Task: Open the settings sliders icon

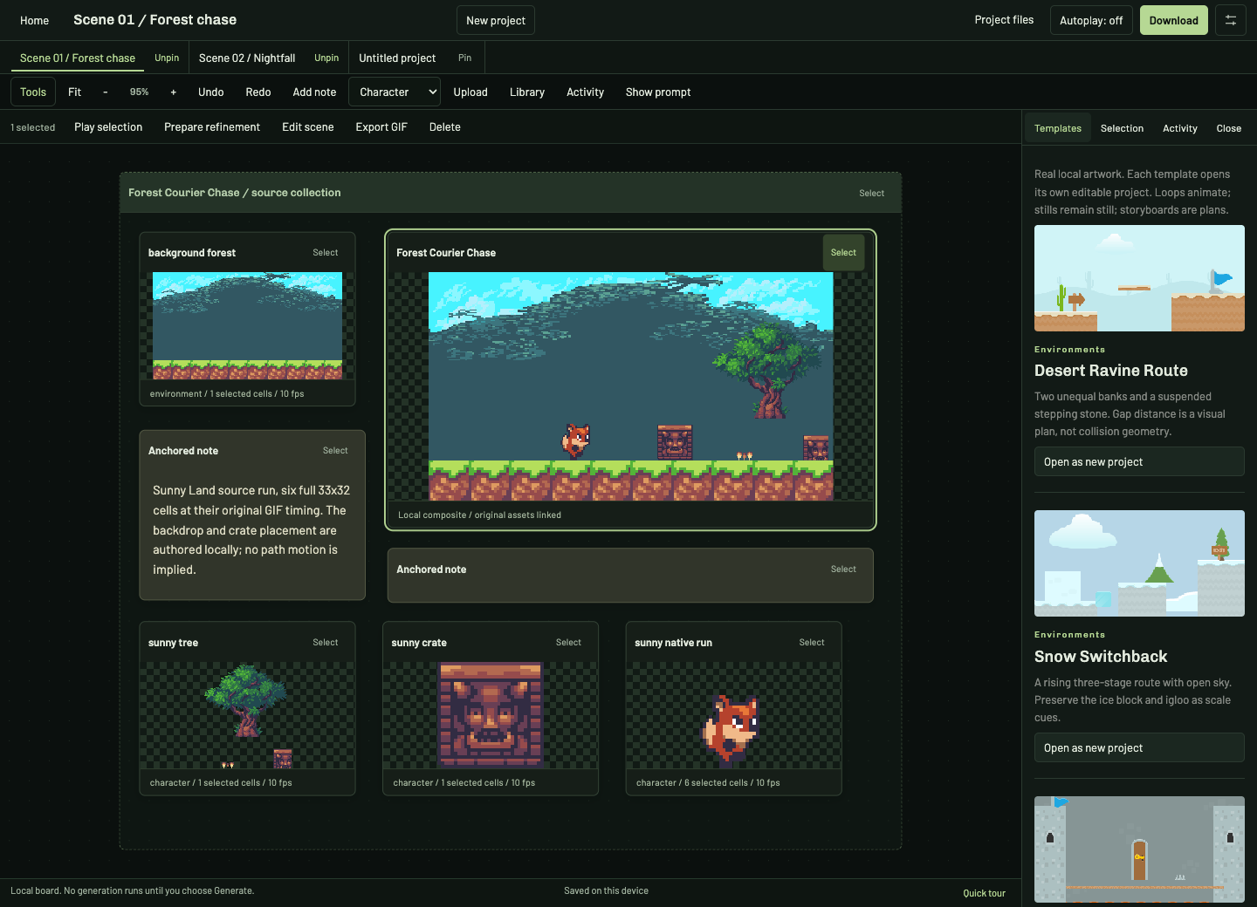Action: coord(1230,20)
